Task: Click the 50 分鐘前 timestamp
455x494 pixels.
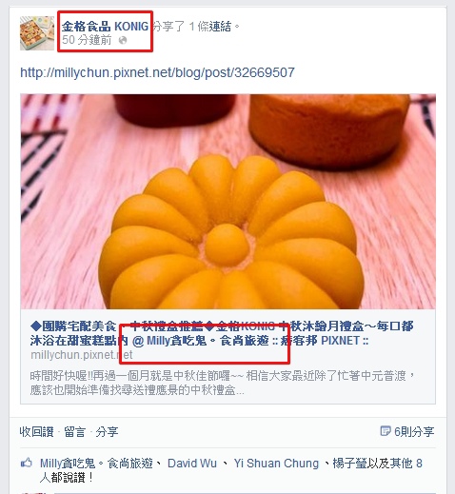Action: (87, 40)
